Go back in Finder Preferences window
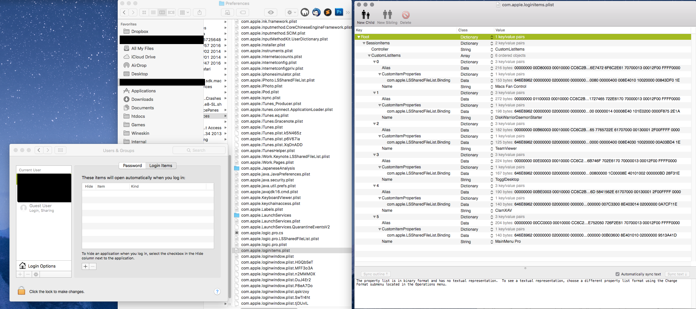The width and height of the screenshot is (696, 309). (124, 12)
